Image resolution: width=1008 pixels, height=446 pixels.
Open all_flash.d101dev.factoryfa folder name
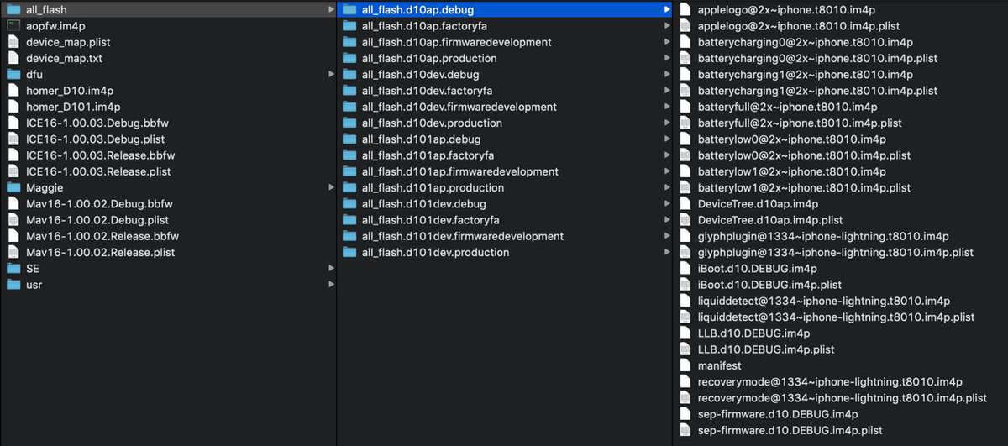(x=431, y=220)
